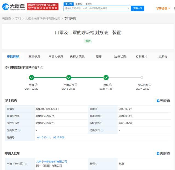Switch to the 基本信息 tab
Screen dimensions: 175x170
34,57
